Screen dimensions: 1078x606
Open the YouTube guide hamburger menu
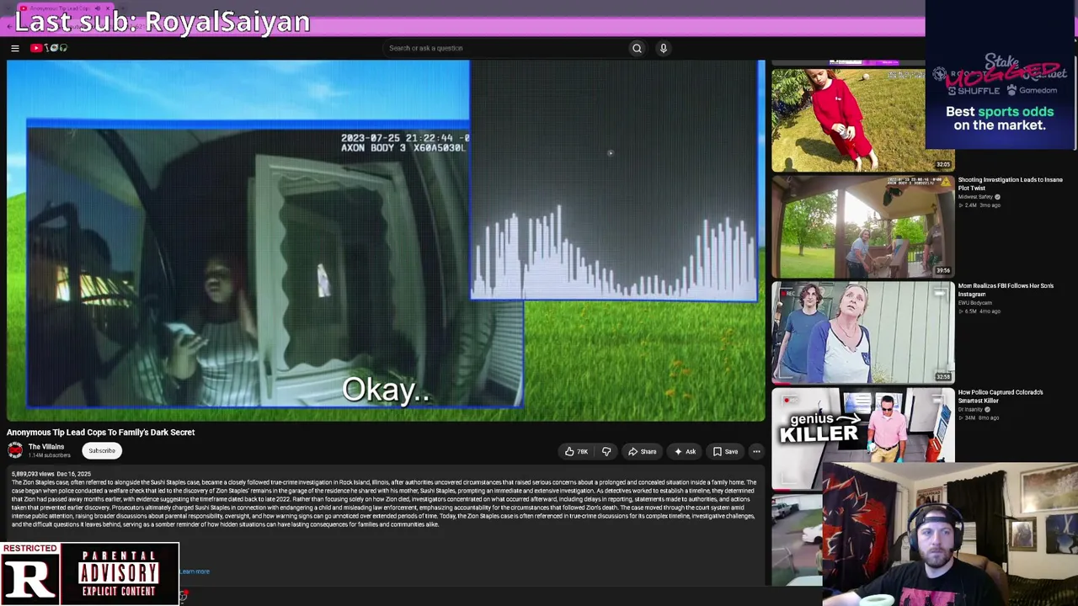click(x=15, y=48)
